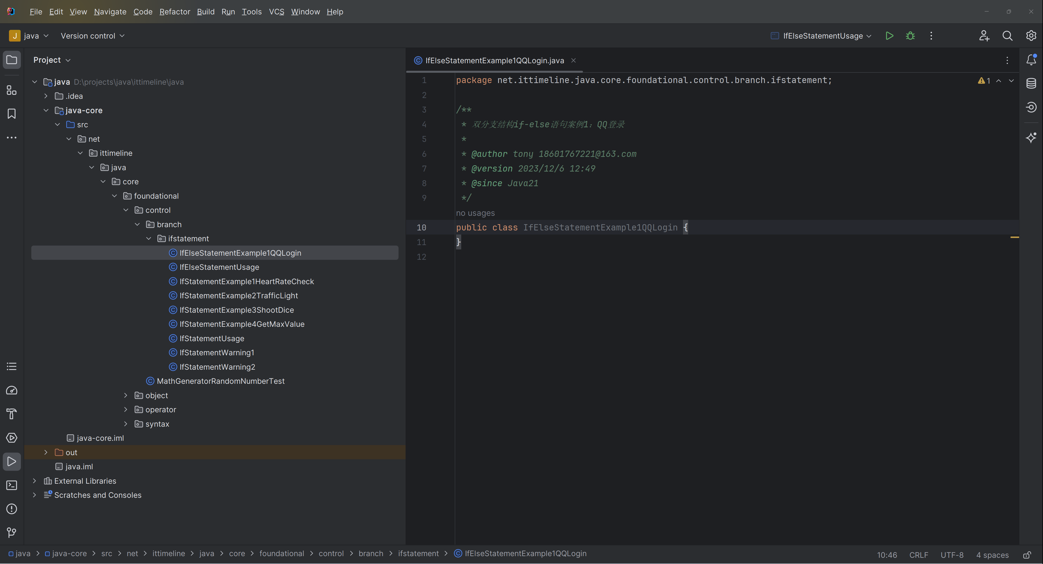Screen dimensions: 1043x564
Task: Collapse the java-core module node
Action: pyautogui.click(x=46, y=110)
